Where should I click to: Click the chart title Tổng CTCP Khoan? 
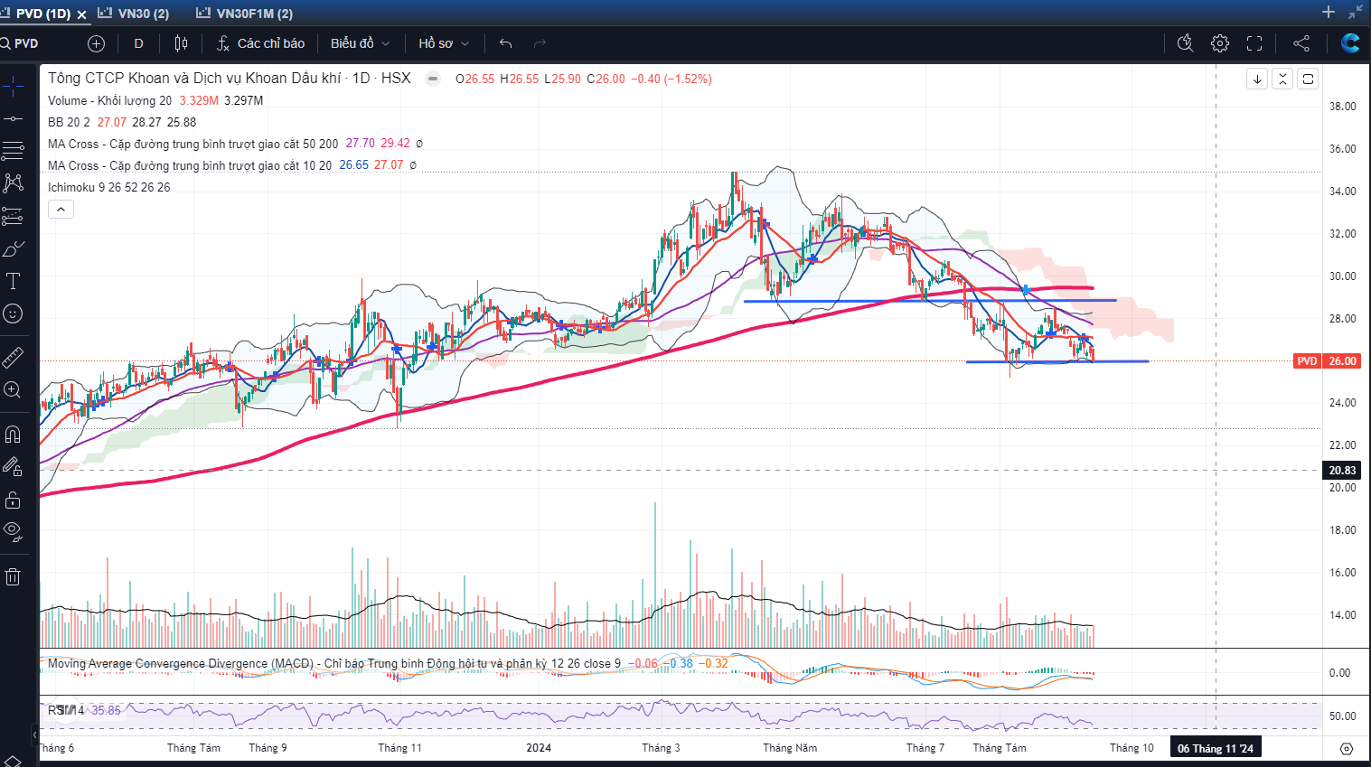(230, 79)
